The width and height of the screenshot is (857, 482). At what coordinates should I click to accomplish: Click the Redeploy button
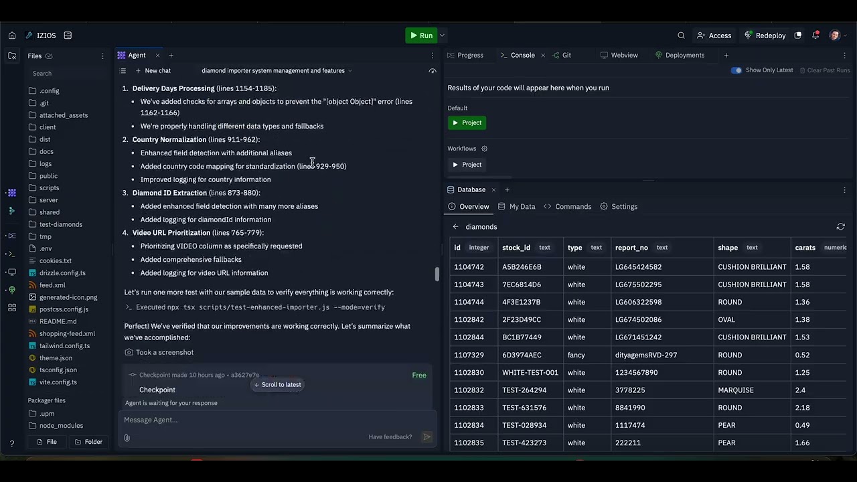(765, 35)
